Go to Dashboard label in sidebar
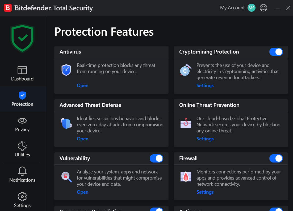 click(22, 79)
